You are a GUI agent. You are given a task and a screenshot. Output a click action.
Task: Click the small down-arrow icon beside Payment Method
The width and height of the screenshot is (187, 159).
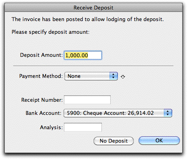tap(123, 77)
